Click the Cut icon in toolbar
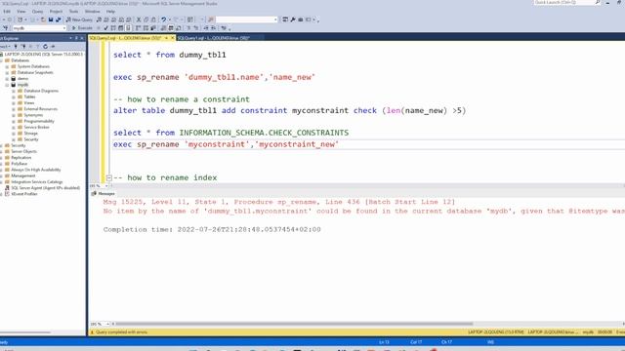Image resolution: width=625 pixels, height=351 pixels. 139,19
